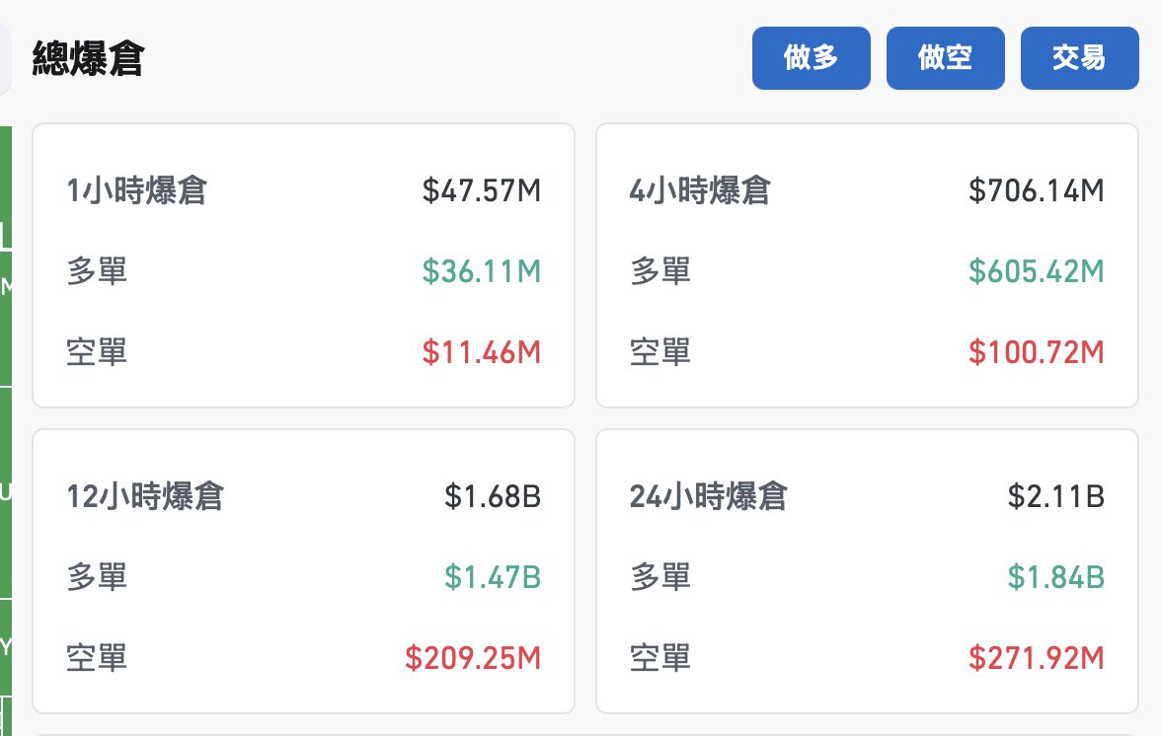Select the 12小時爆倉 label
Screen dimensions: 1161x736
[x=145, y=496]
